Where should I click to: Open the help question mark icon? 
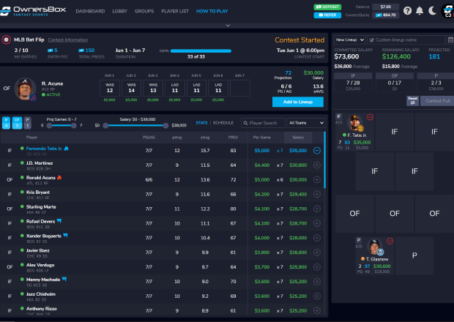coord(407,11)
